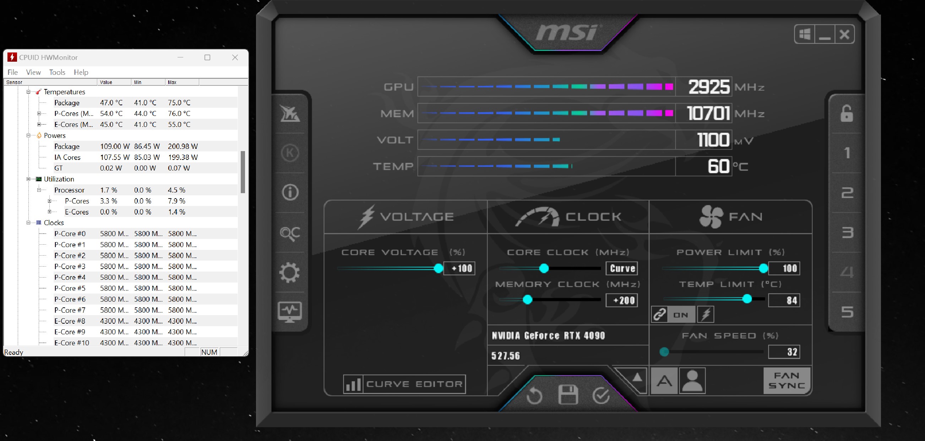Open HWMonitor Help menu
This screenshot has width=925, height=441.
click(x=81, y=72)
